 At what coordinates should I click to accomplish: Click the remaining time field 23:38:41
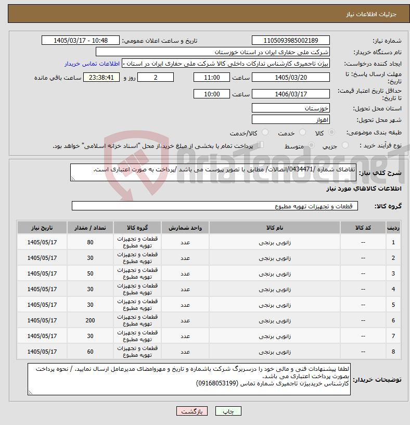coord(101,78)
